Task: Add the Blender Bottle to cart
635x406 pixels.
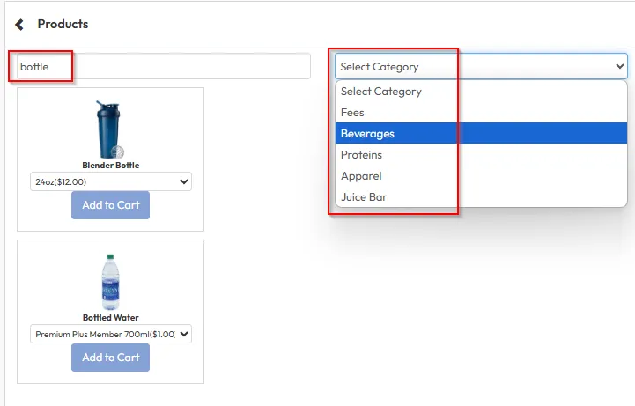Action: 110,205
